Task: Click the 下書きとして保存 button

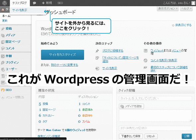Action: pos(131,136)
